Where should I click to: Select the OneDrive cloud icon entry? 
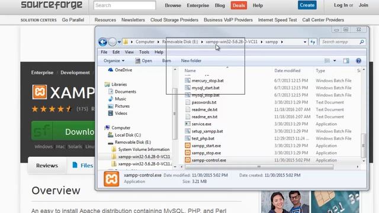(111, 70)
